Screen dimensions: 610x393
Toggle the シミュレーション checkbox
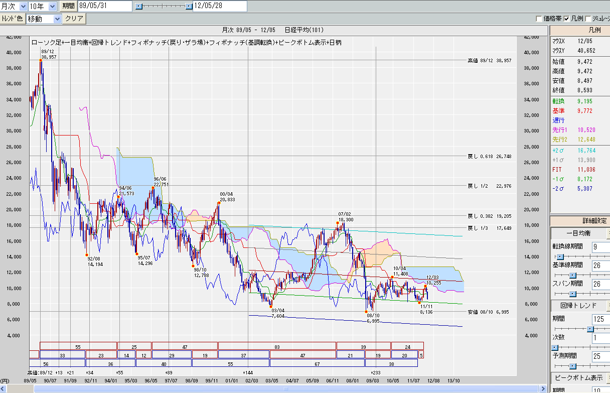click(x=588, y=19)
